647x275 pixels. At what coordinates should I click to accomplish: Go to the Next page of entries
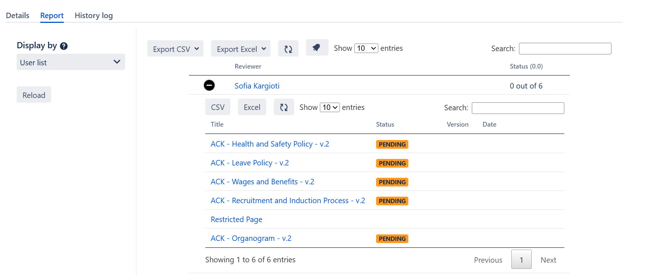point(548,260)
